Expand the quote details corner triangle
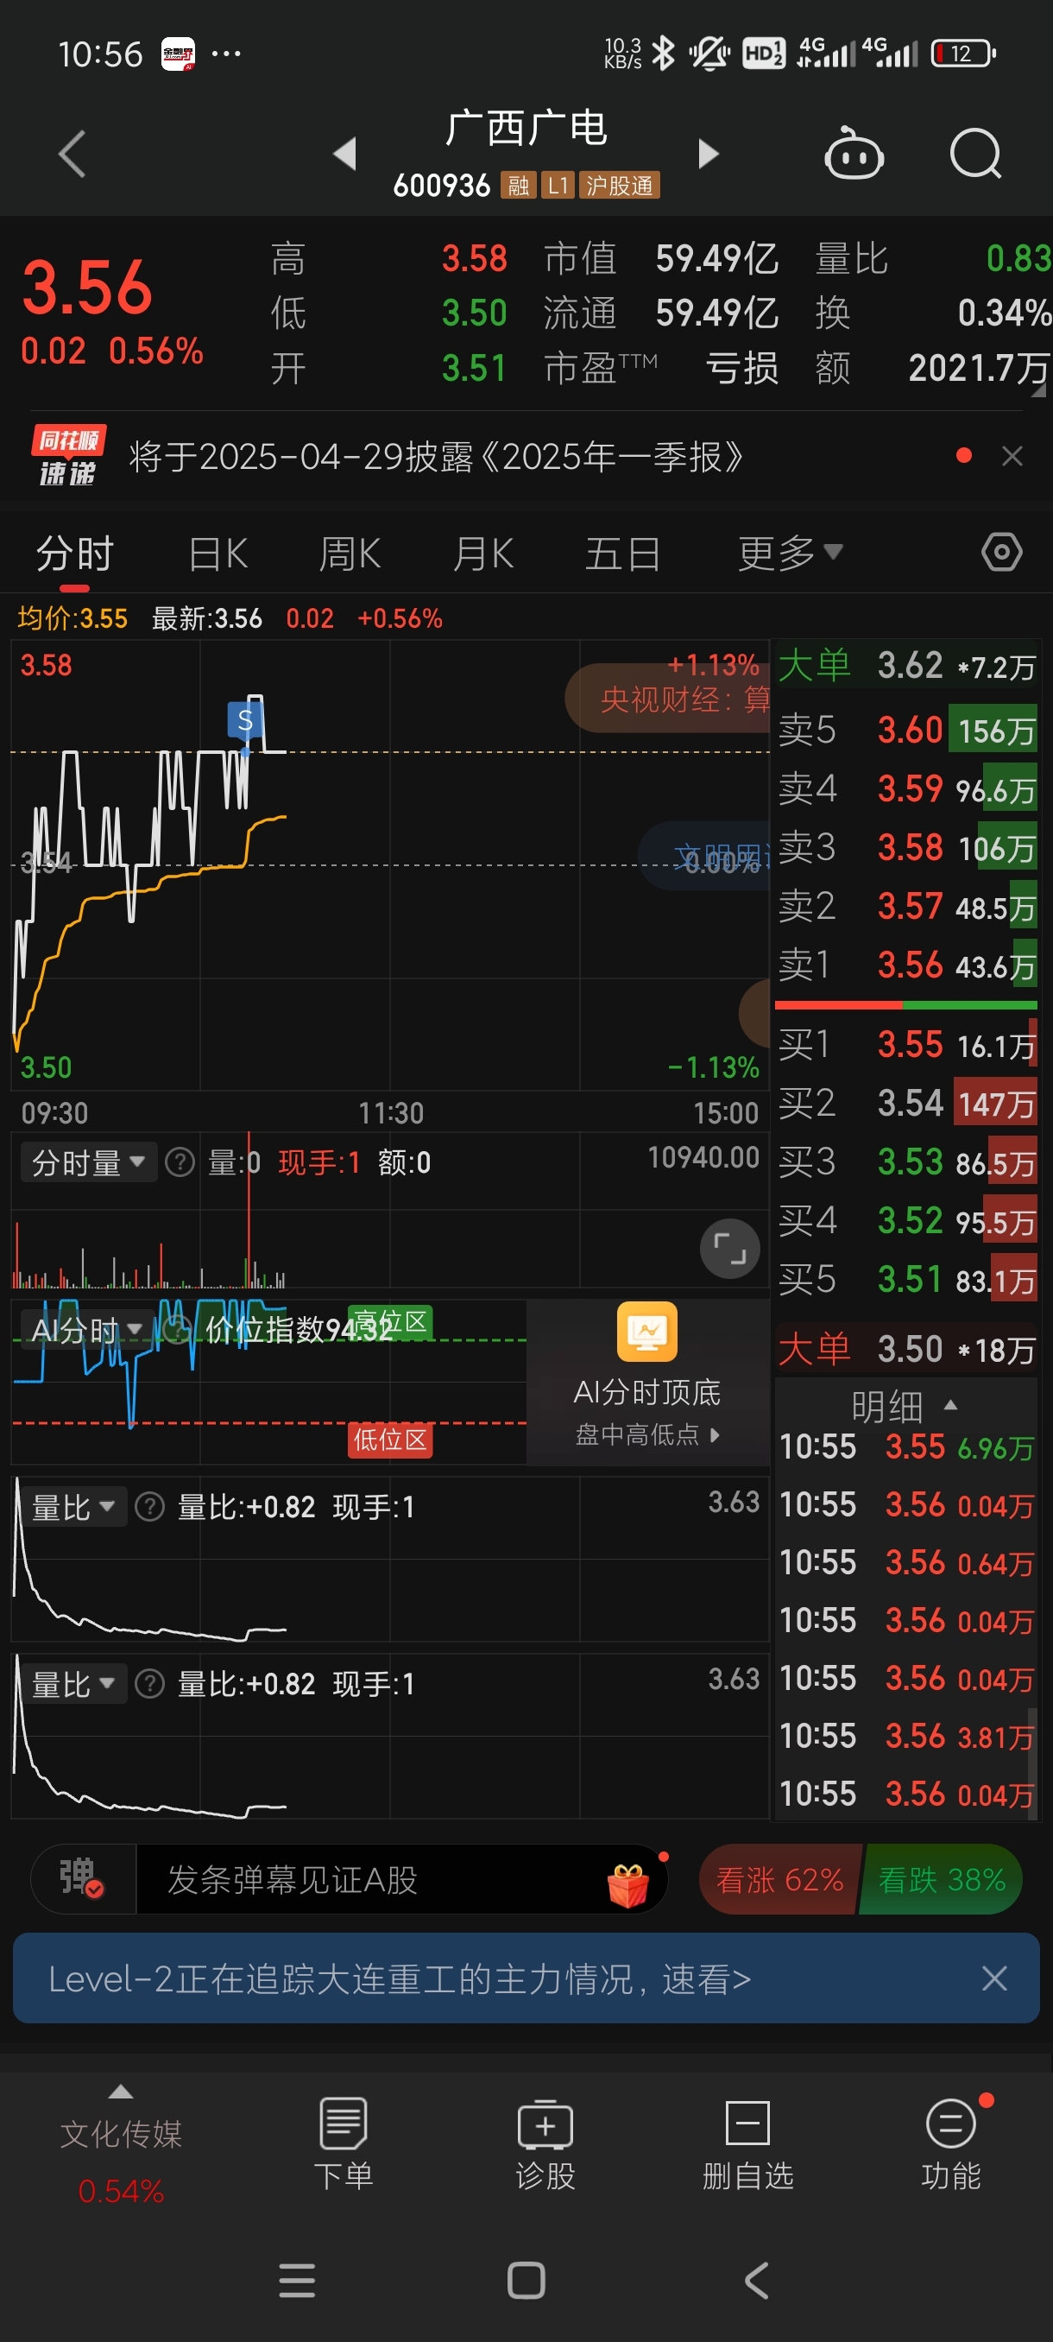 point(1038,391)
